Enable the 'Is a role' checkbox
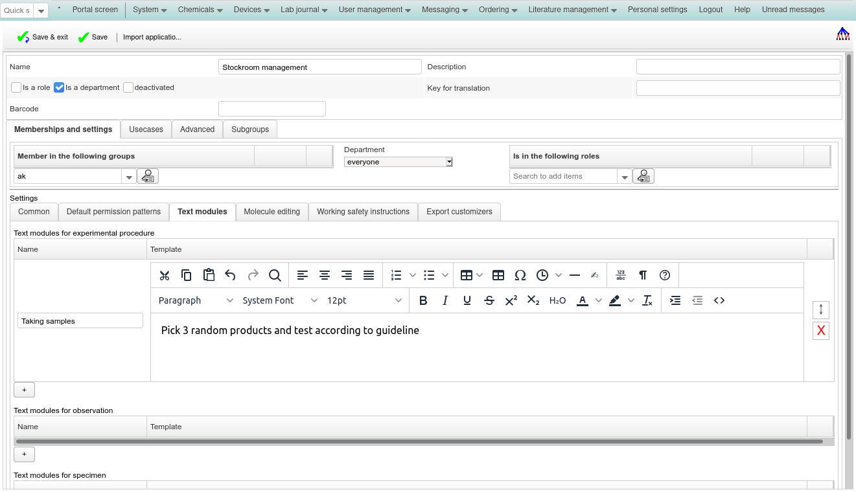The height and width of the screenshot is (492, 856). point(16,87)
